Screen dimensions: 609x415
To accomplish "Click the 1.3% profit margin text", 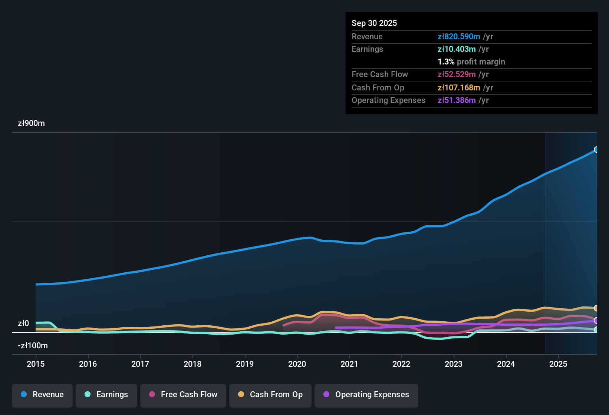I will point(471,62).
